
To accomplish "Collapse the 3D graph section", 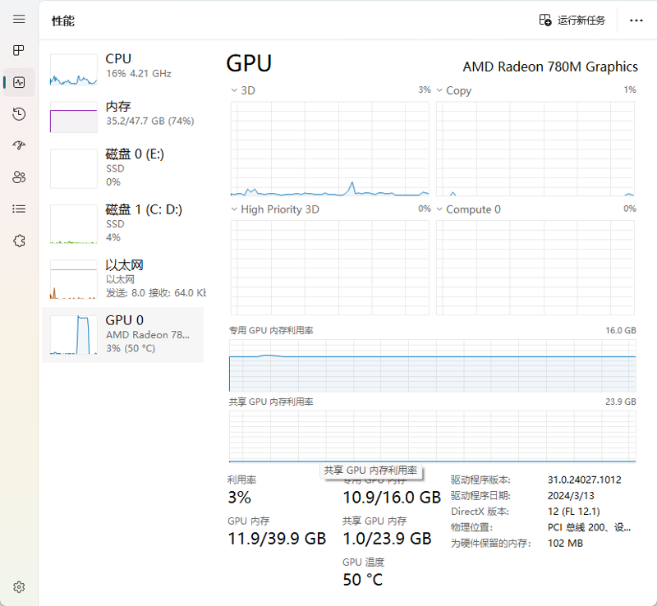I will (236, 90).
